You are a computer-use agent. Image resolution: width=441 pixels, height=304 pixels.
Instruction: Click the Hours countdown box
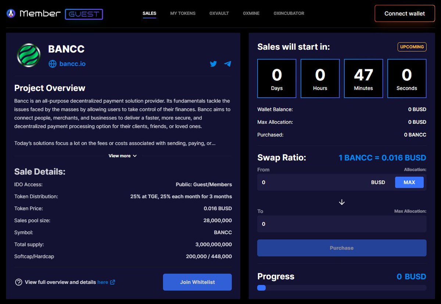[320, 79]
